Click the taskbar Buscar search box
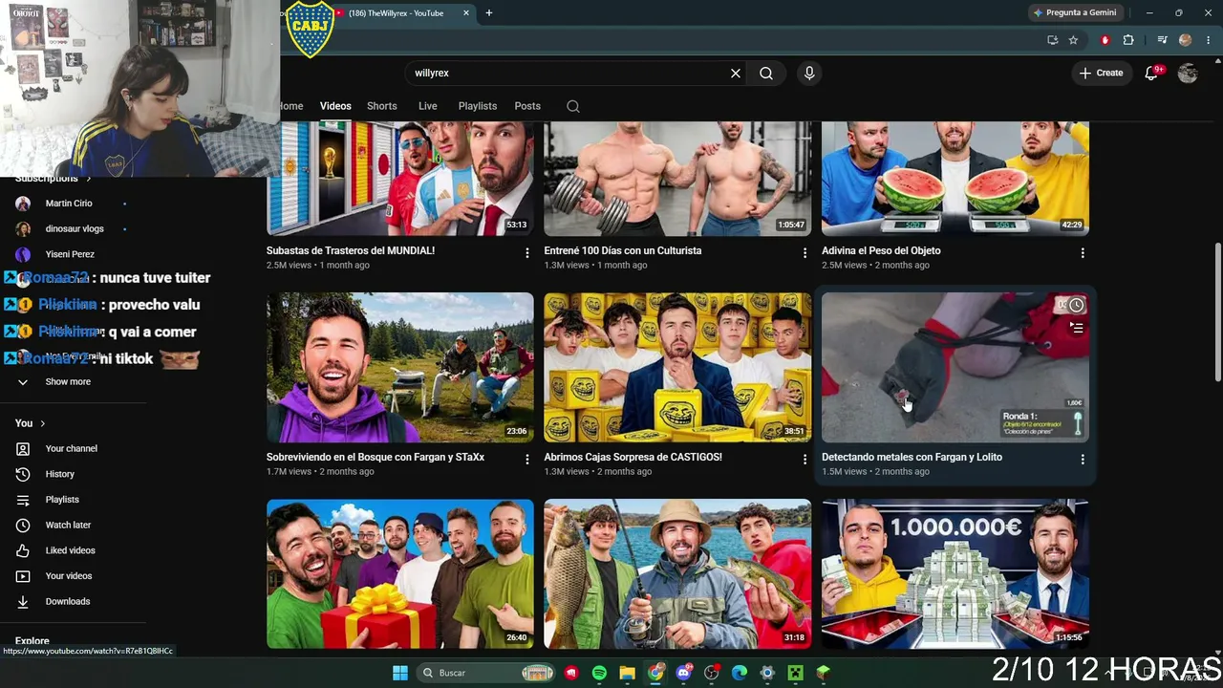Viewport: 1223px width, 688px height. 487,673
